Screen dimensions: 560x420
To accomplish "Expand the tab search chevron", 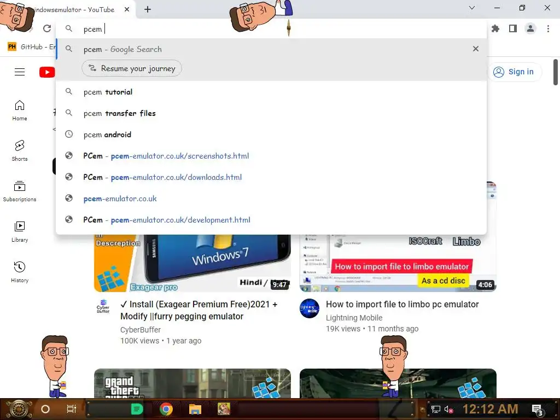I will 472,8.
